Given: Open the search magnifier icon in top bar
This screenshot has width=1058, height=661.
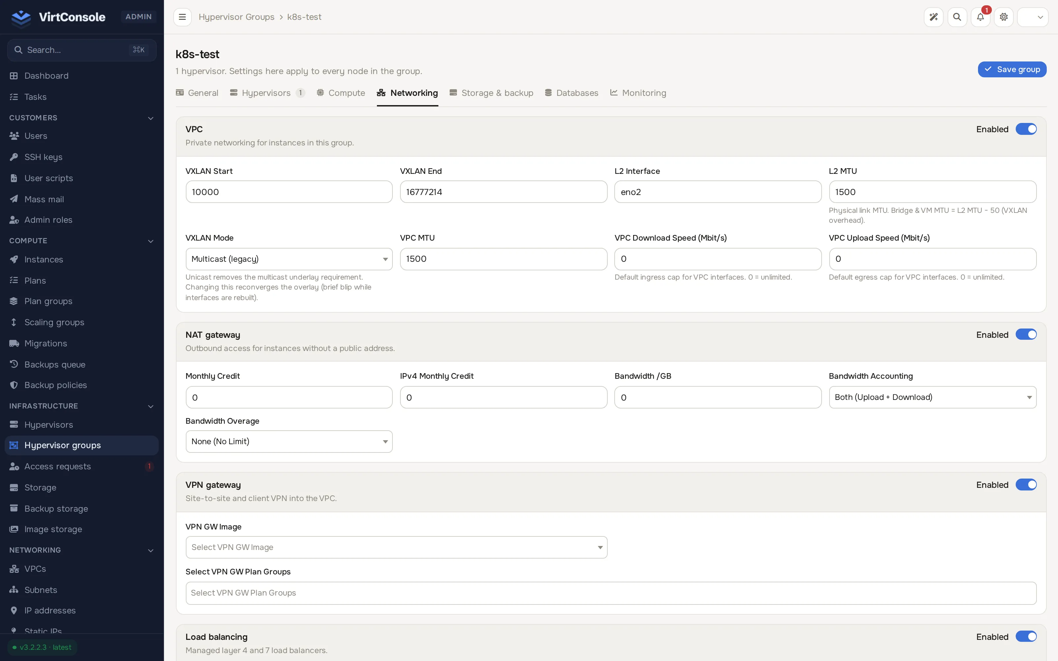Looking at the screenshot, I should [x=957, y=17].
